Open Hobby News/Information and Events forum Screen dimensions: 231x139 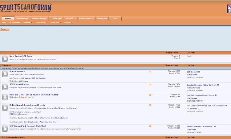pyautogui.click(x=27, y=105)
